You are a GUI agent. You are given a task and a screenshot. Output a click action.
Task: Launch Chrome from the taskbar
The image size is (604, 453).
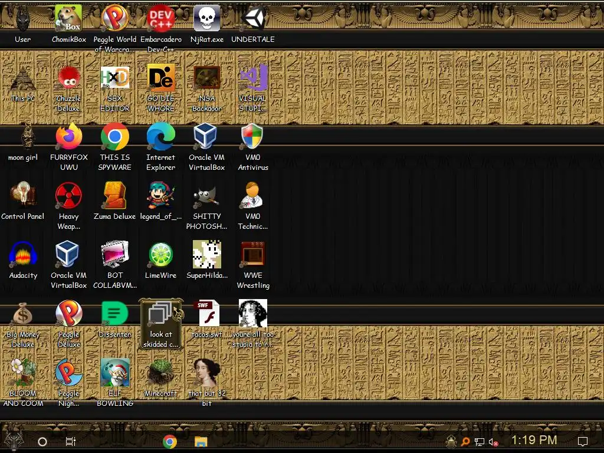coord(170,441)
